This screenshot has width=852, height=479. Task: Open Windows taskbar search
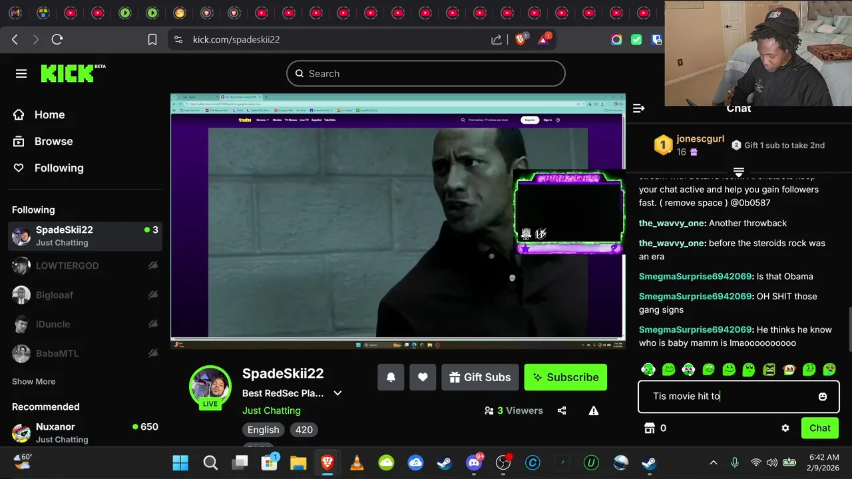(x=210, y=462)
